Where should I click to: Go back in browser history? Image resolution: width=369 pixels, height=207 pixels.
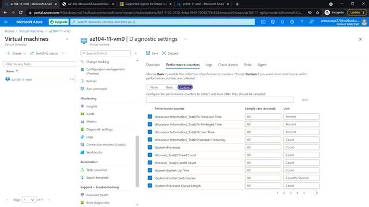tap(5, 13)
